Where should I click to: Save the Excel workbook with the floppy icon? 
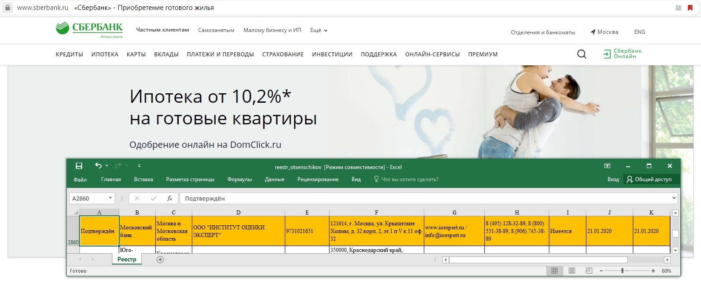tap(79, 166)
